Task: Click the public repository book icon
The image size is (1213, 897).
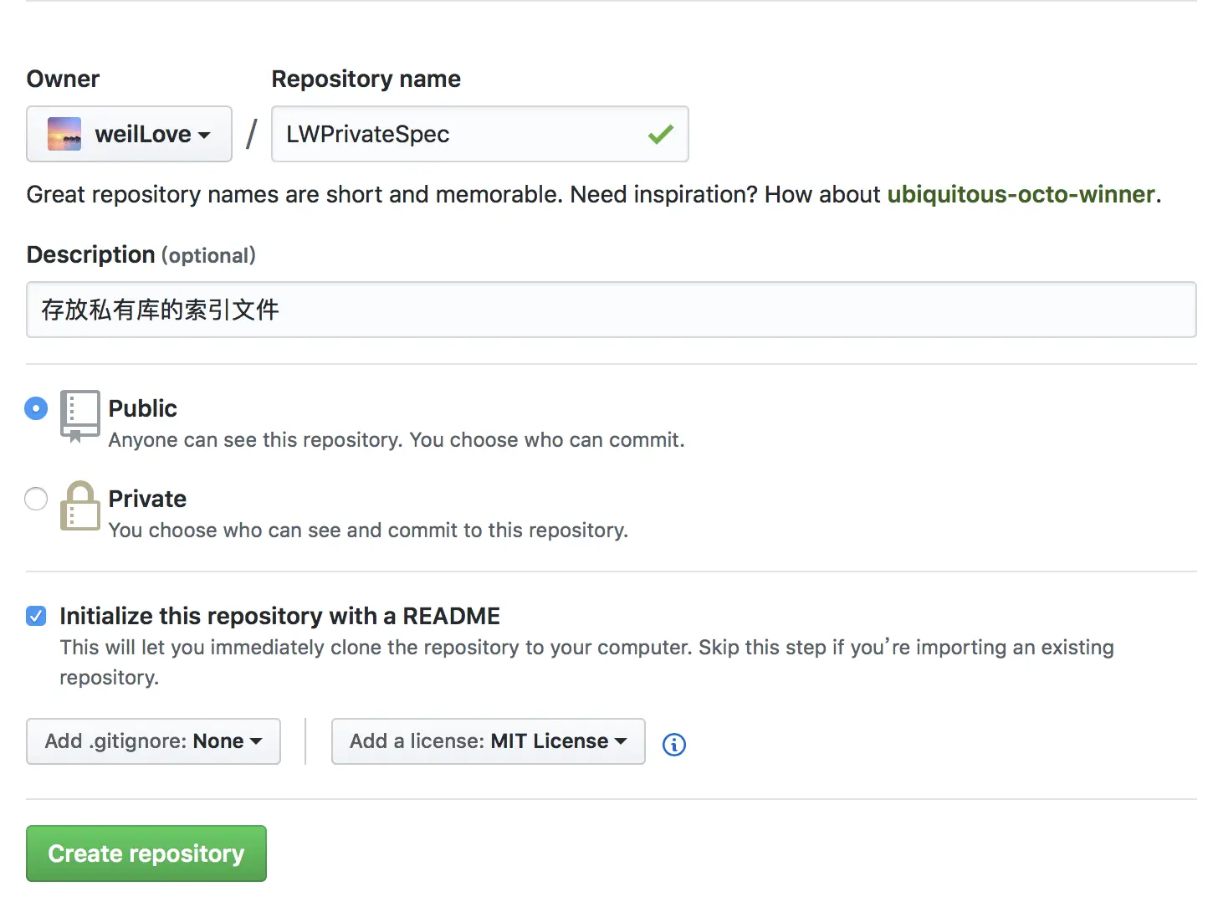Action: coord(79,415)
